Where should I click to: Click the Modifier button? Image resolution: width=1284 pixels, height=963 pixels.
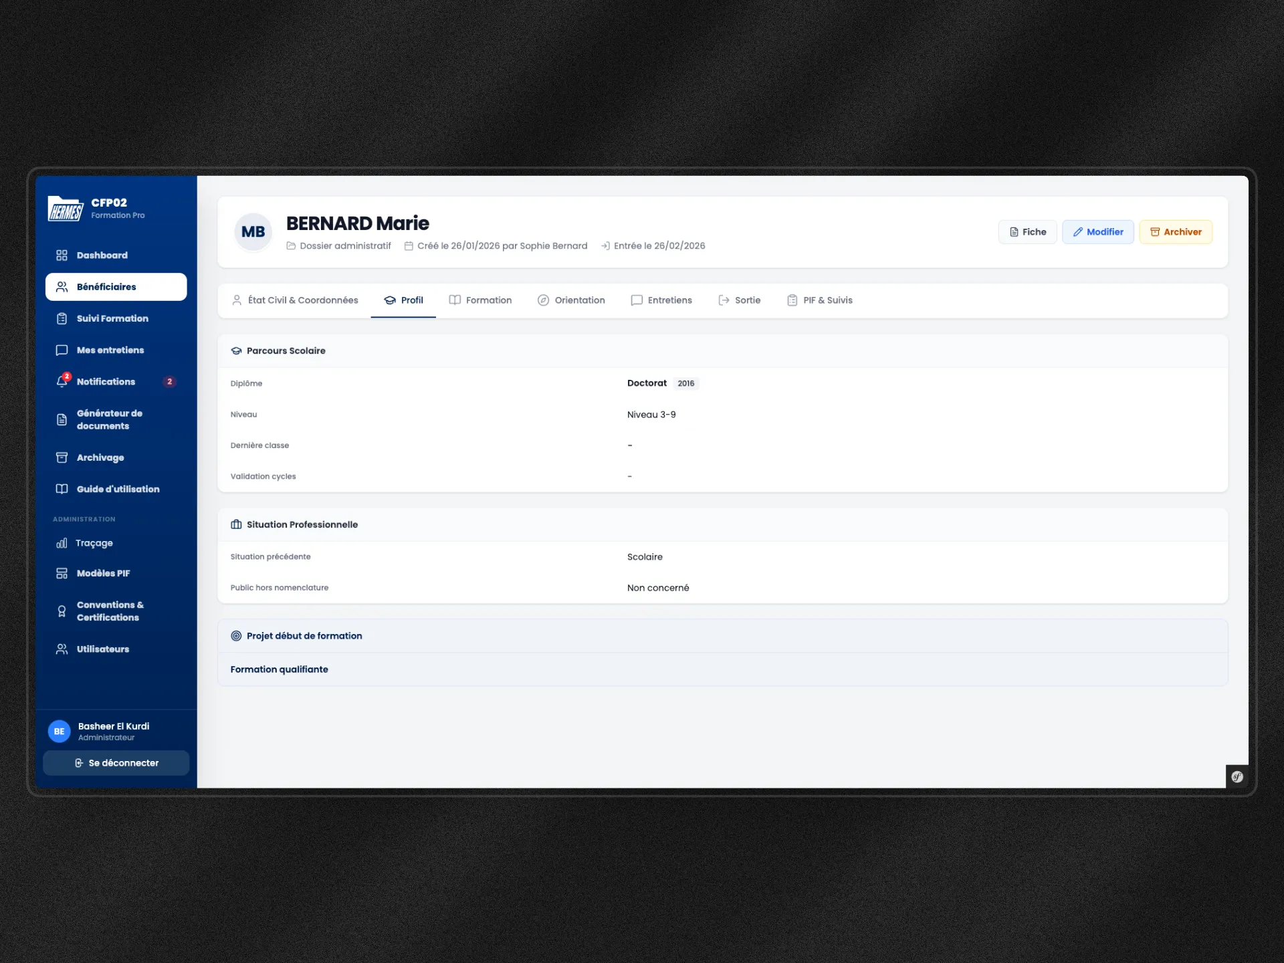(1098, 232)
